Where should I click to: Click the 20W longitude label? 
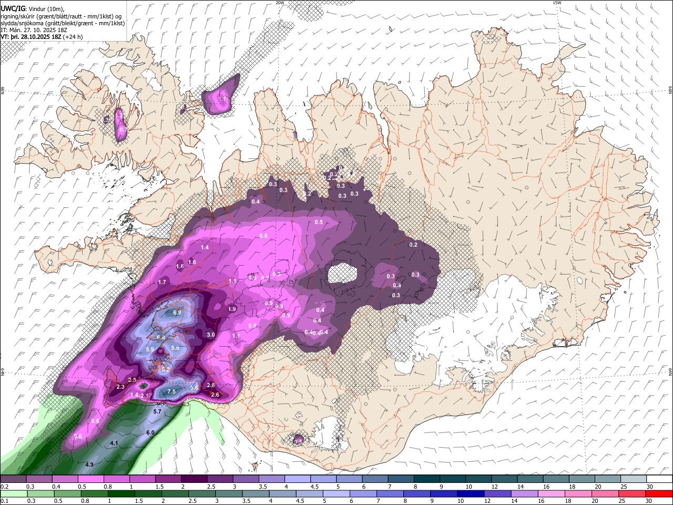pos(279,3)
